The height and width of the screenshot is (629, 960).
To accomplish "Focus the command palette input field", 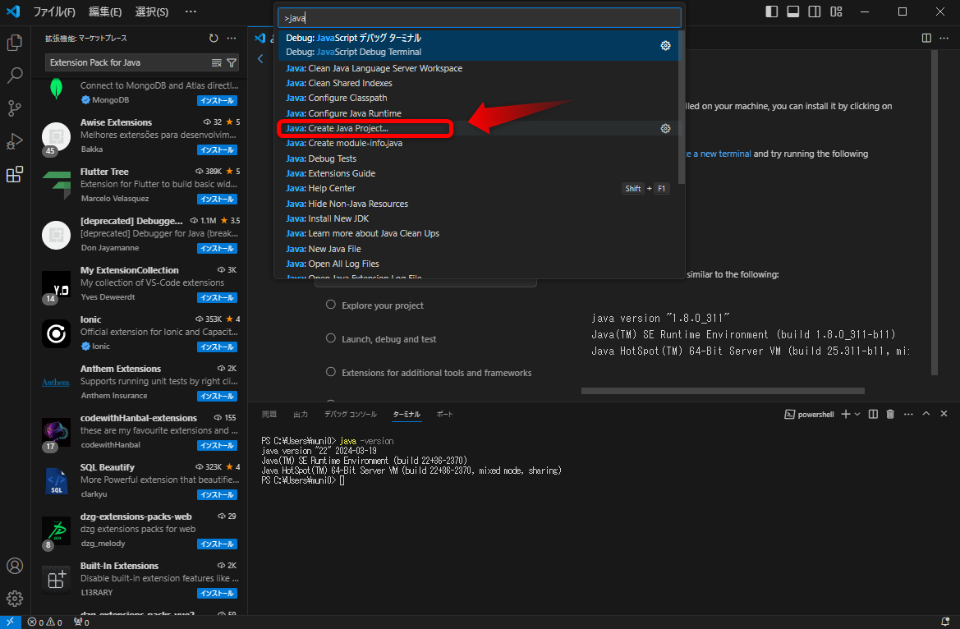I will click(480, 18).
